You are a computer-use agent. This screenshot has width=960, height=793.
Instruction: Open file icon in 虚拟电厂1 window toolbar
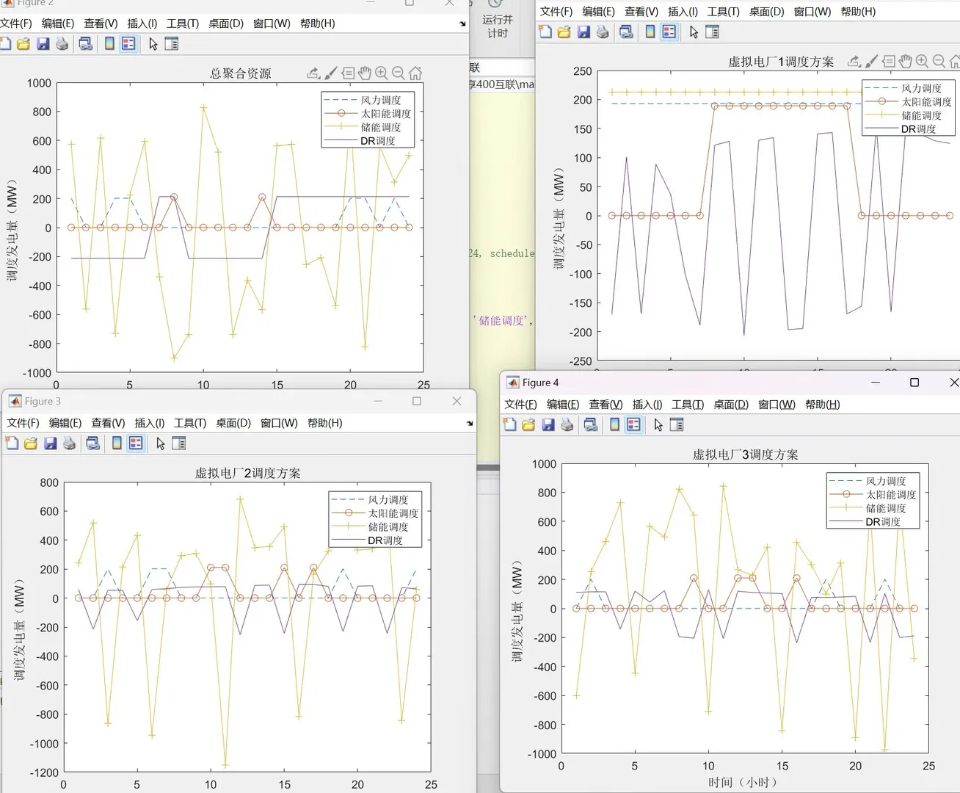[x=564, y=32]
